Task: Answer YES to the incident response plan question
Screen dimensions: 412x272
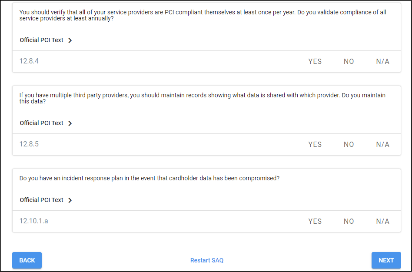Action: 315,222
